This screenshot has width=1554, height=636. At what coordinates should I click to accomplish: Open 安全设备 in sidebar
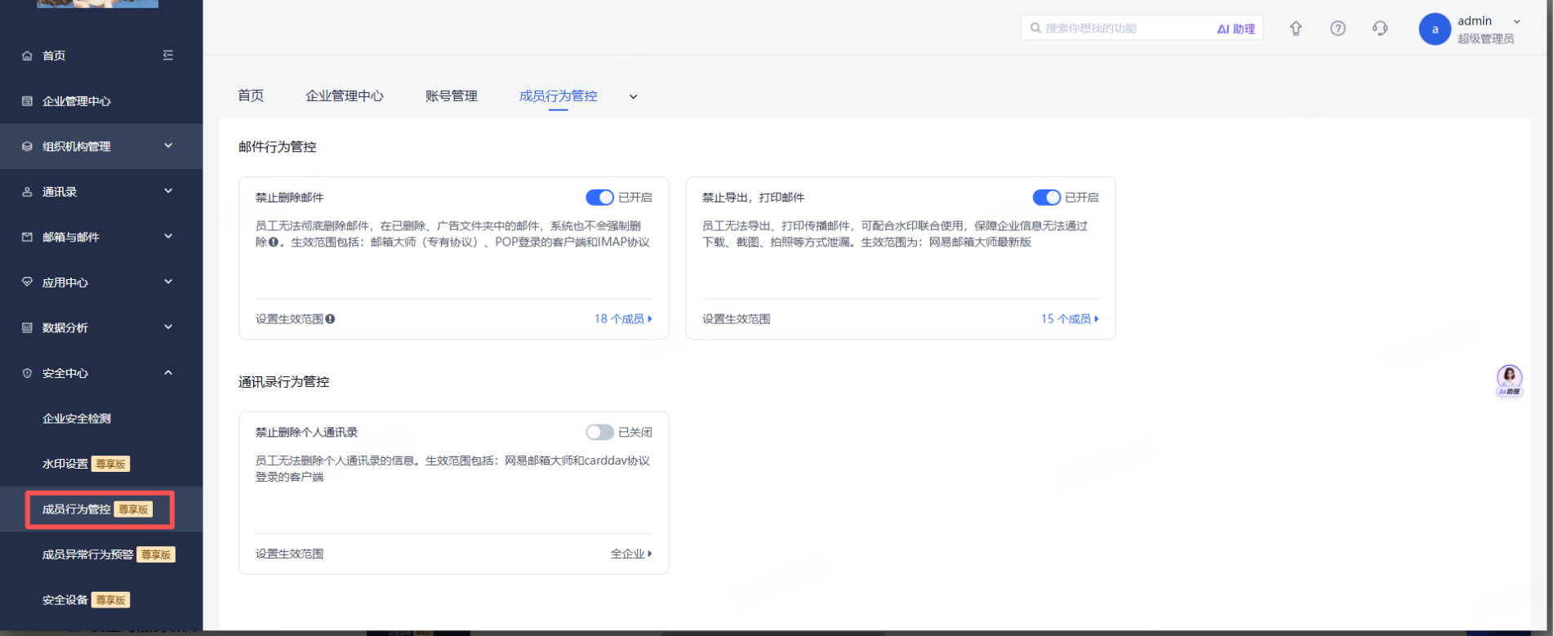point(65,600)
